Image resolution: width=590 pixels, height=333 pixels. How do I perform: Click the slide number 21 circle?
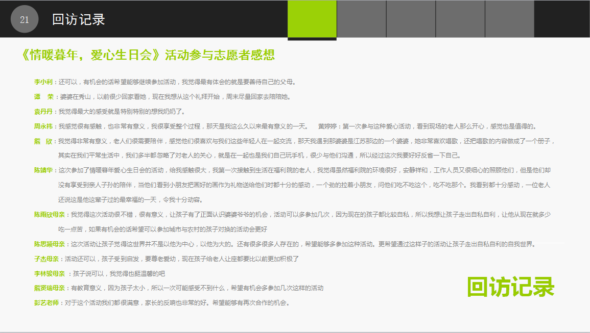pos(25,19)
